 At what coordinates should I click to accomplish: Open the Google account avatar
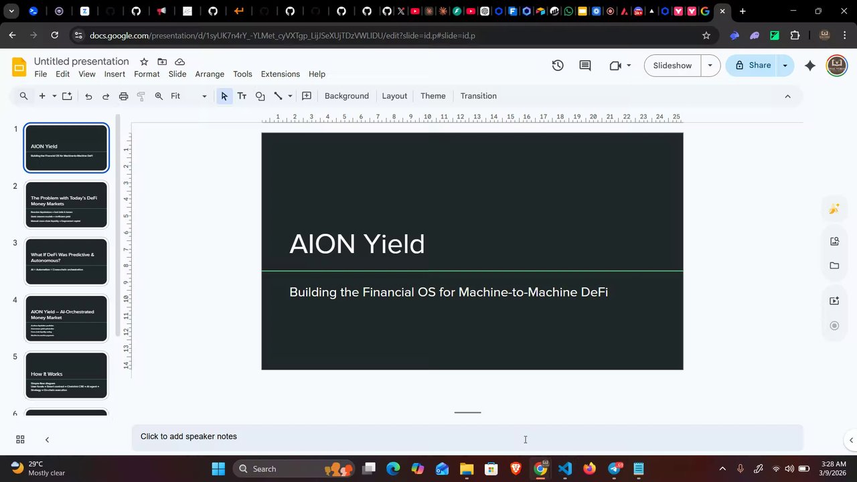[837, 66]
